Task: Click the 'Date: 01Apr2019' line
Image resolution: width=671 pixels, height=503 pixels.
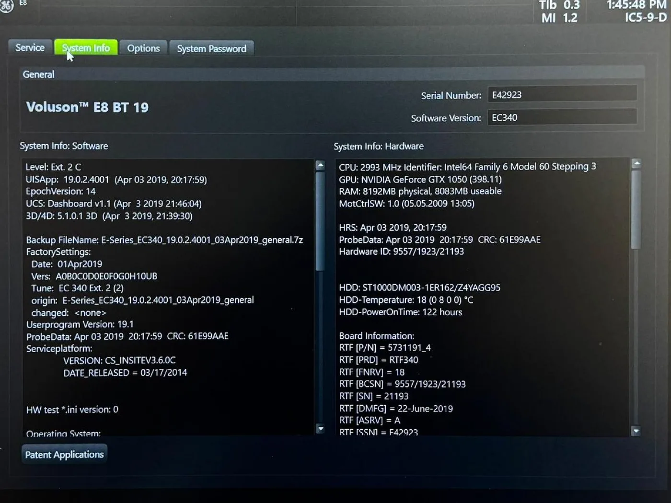Action: coord(67,264)
